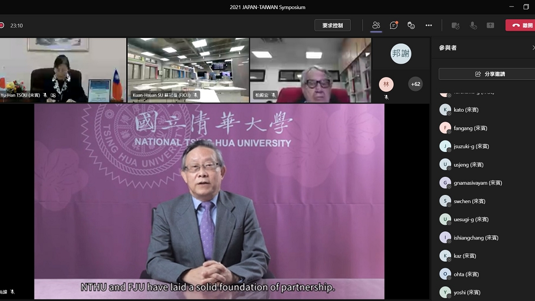
Task: Select participant ishiangchang in list
Action: click(487, 237)
